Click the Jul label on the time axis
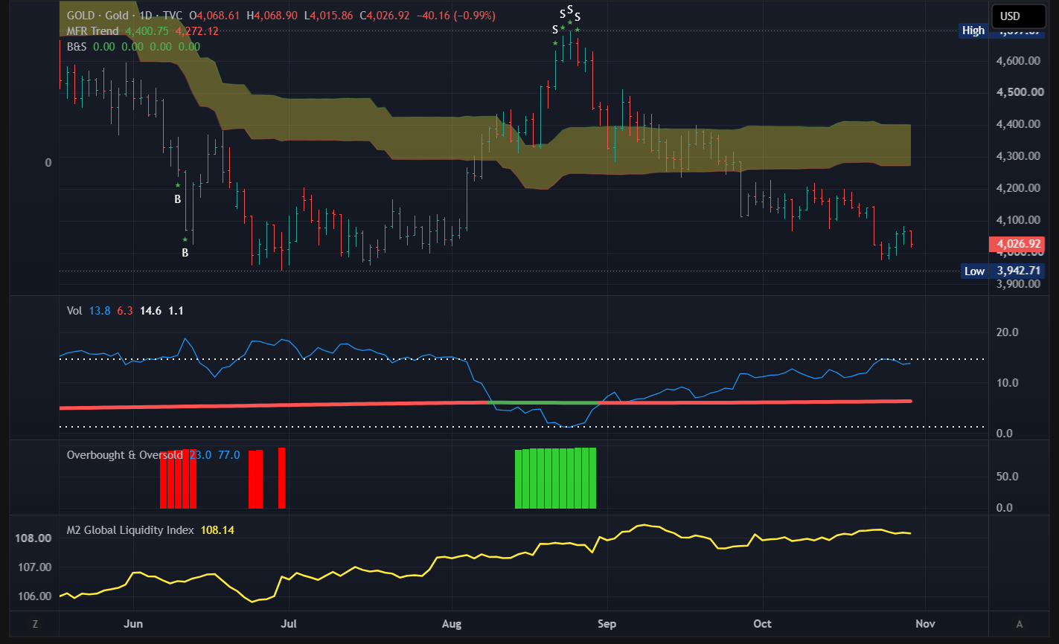1059x644 pixels. [289, 624]
